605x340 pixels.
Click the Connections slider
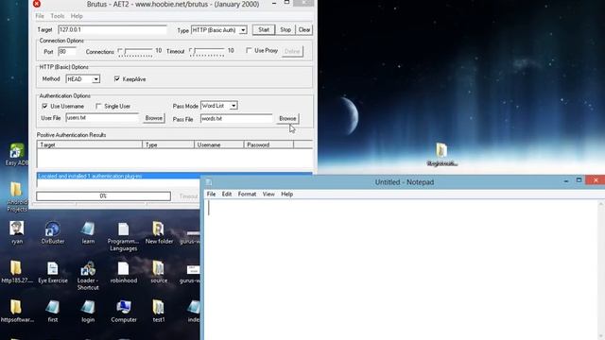coord(136,52)
